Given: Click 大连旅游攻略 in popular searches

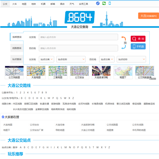Looking at the screenshot, I should point(88,125).
